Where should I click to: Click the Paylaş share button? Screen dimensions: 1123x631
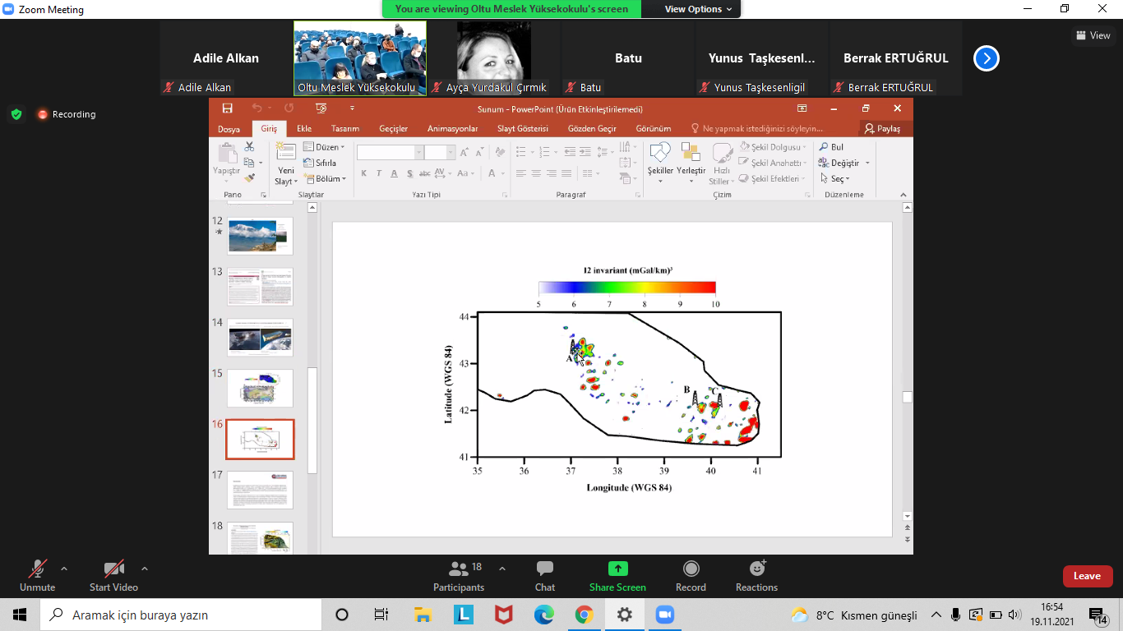point(882,129)
